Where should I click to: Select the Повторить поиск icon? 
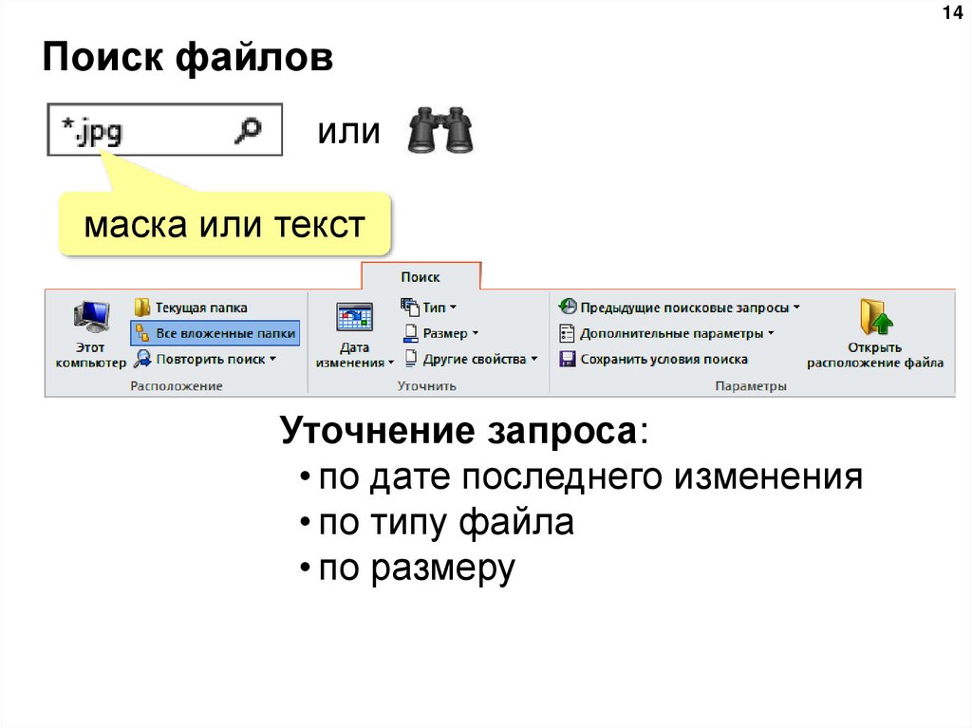click(x=142, y=359)
